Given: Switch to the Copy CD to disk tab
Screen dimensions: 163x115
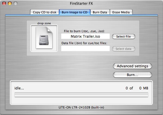Looking at the screenshot, I should (x=45, y=12).
